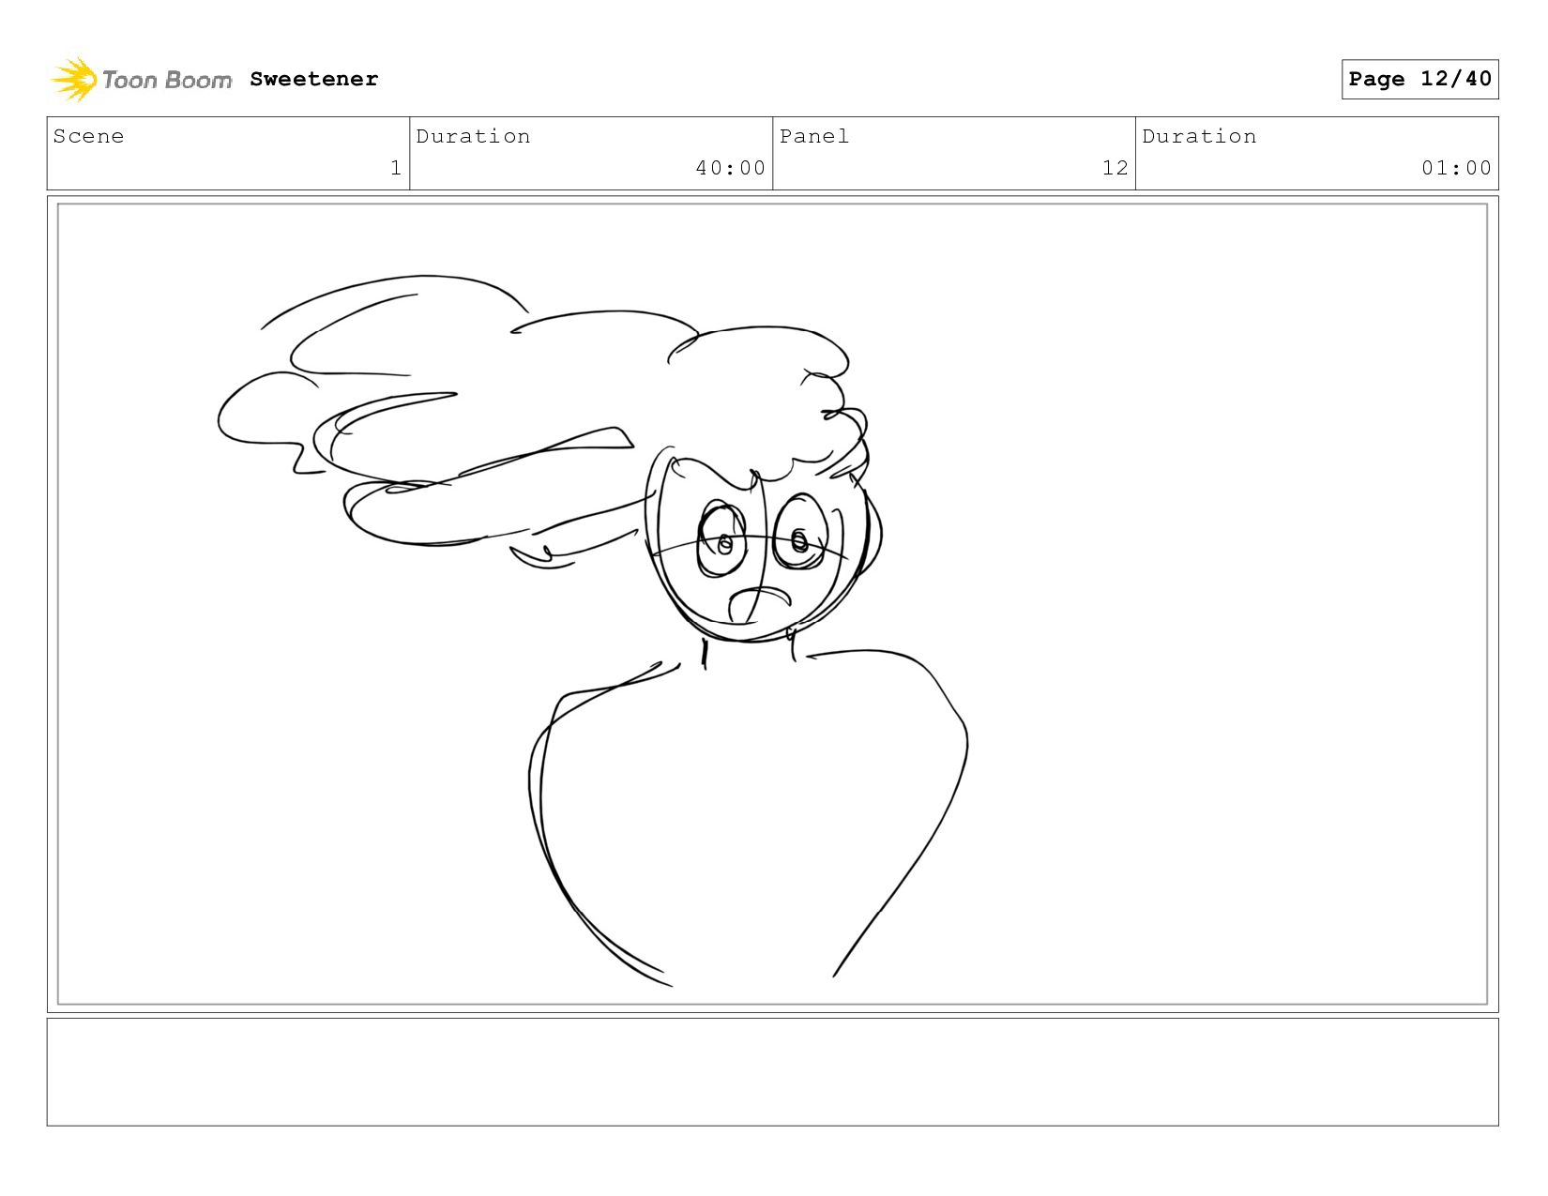Screen dimensions: 1548x1196
Task: Click the empty notes box below the panel
Action: click(773, 1072)
